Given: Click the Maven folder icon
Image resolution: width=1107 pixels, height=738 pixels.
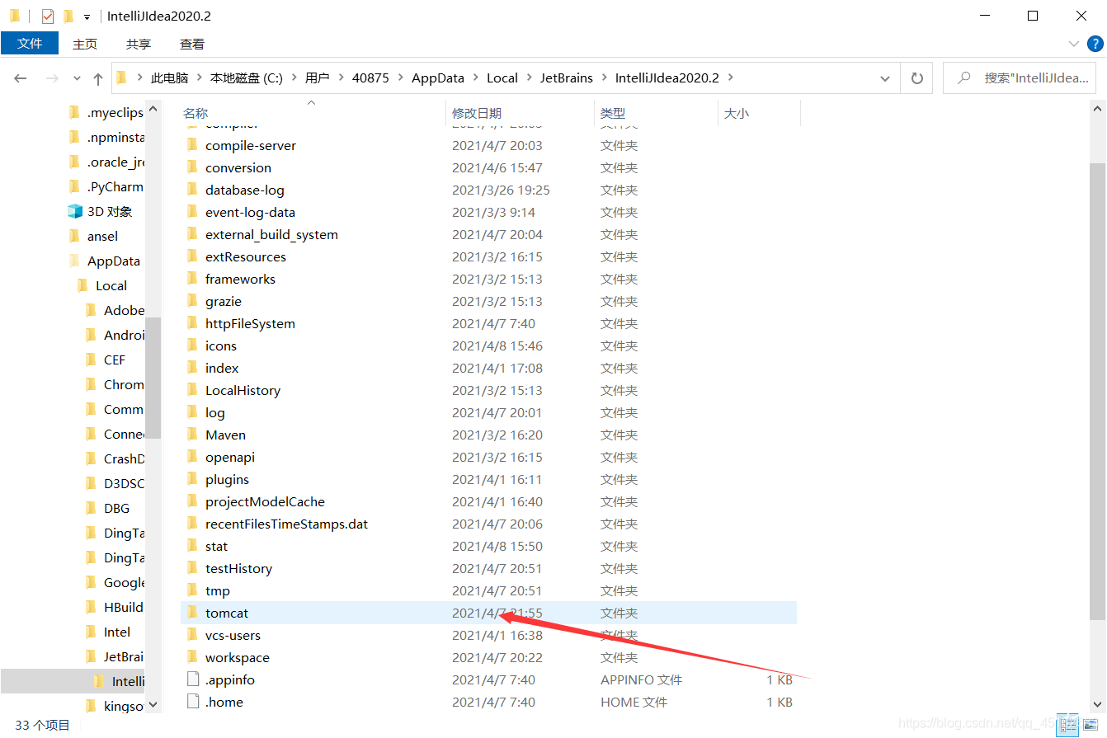Looking at the screenshot, I should pos(192,435).
